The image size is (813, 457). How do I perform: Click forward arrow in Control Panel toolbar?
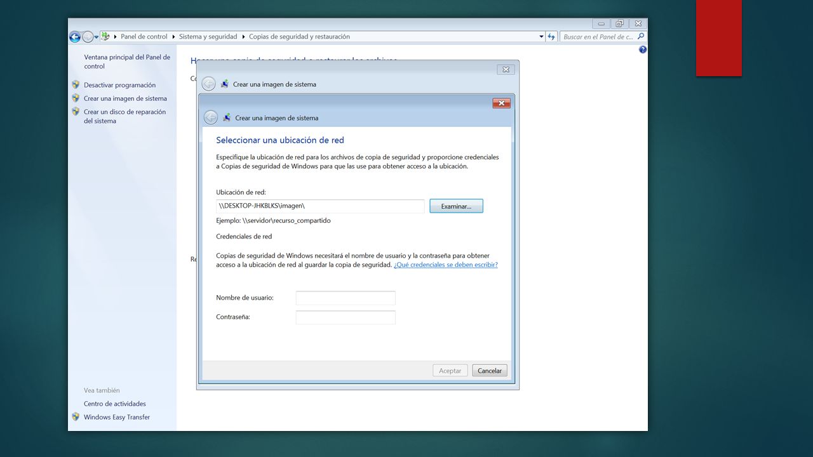coord(88,37)
